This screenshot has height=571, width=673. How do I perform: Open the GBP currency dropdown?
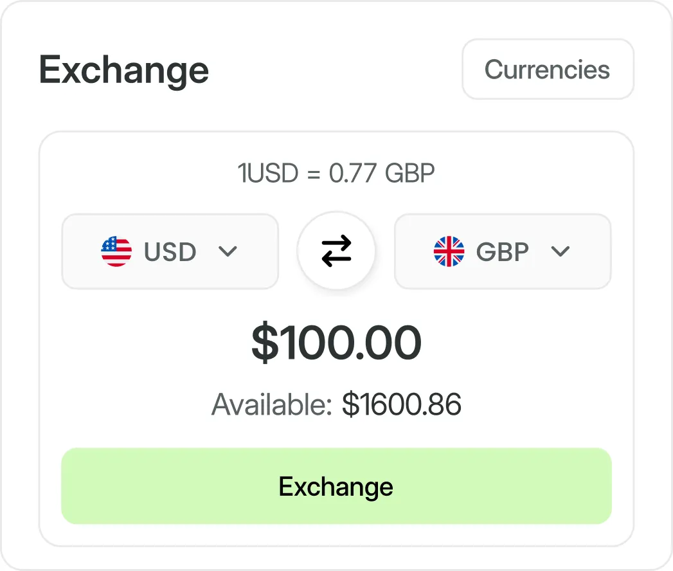click(x=561, y=253)
